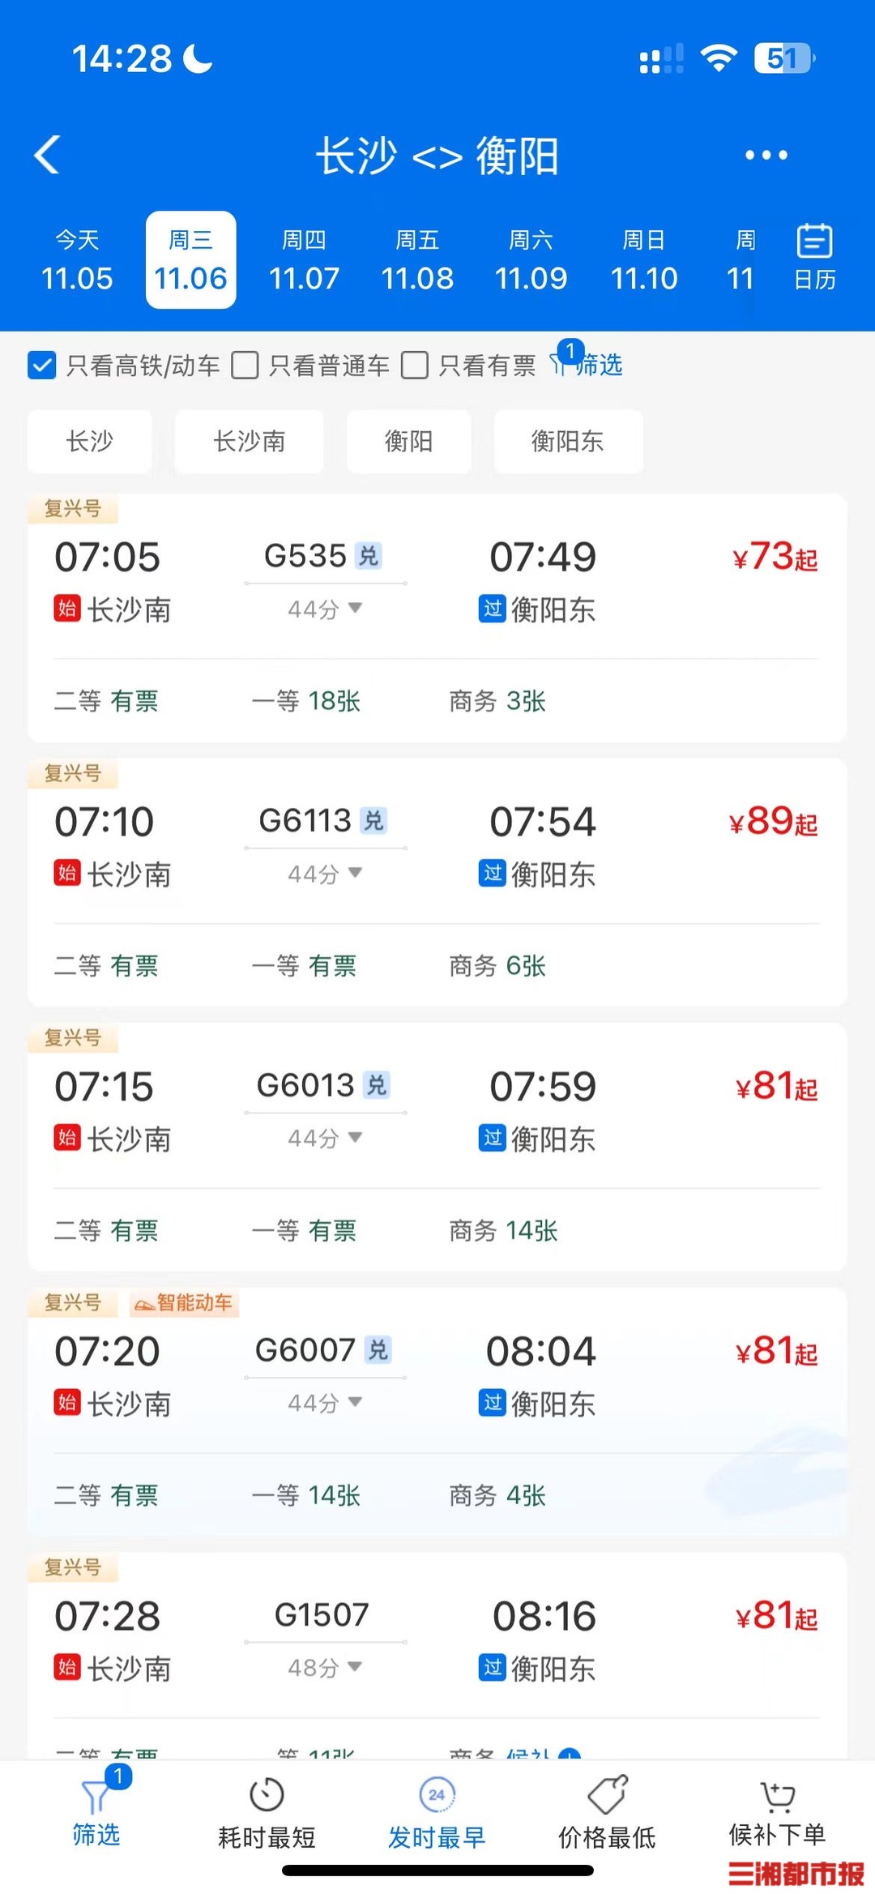This screenshot has width=875, height=1894.
Task: Uncheck 只看高铁/动车 checkbox
Action: click(42, 366)
